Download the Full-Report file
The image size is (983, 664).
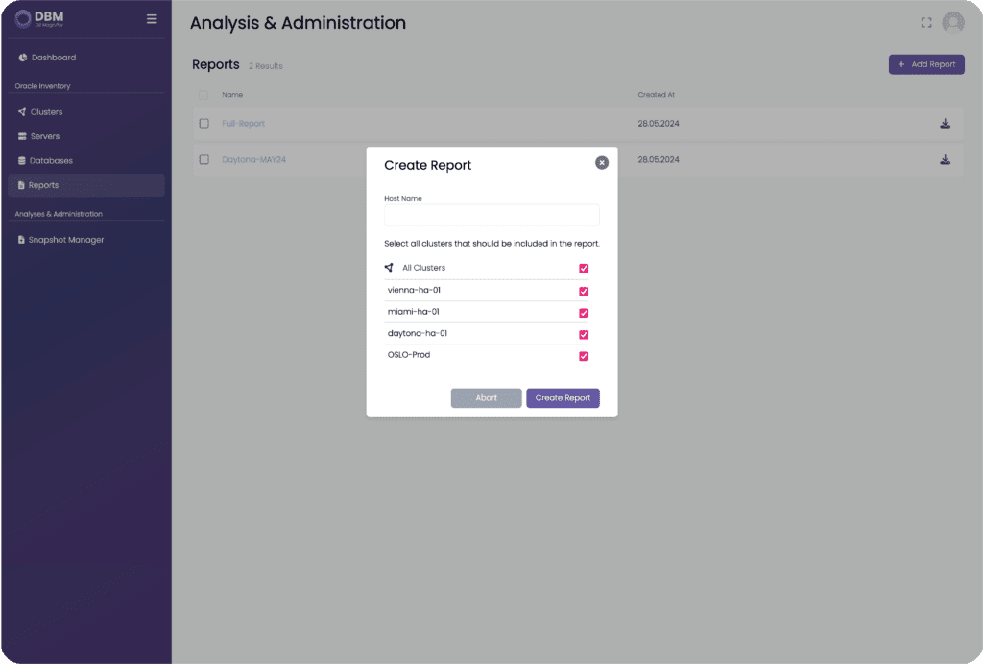[x=945, y=124]
